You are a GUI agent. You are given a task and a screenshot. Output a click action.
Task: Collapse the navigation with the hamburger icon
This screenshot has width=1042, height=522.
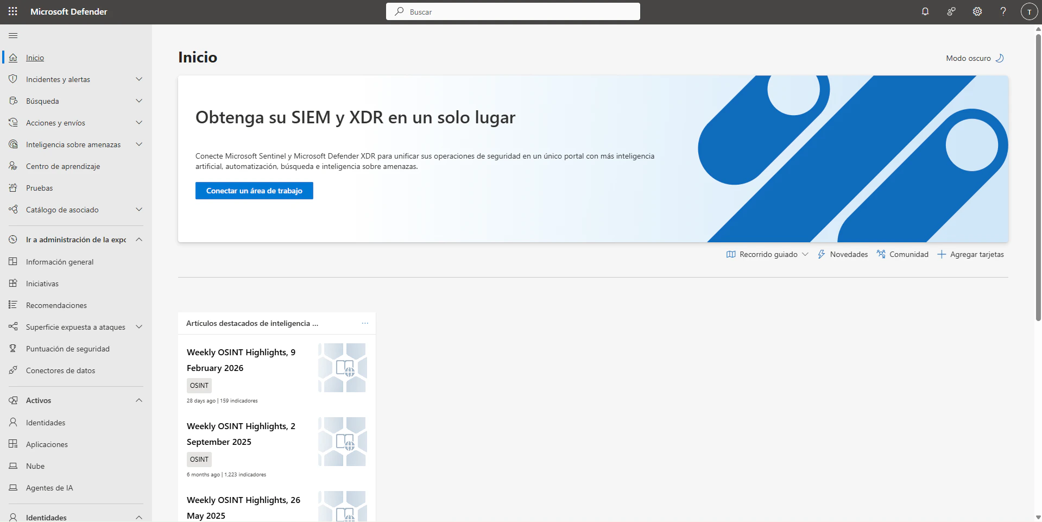(13, 35)
